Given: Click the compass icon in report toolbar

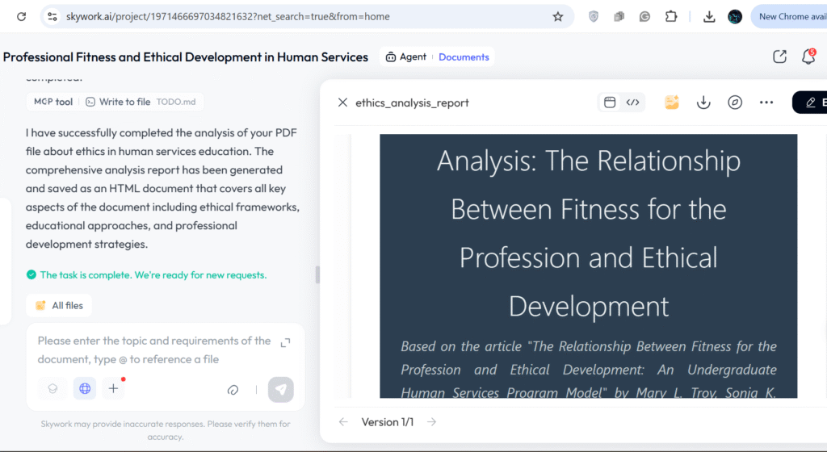Looking at the screenshot, I should point(734,103).
